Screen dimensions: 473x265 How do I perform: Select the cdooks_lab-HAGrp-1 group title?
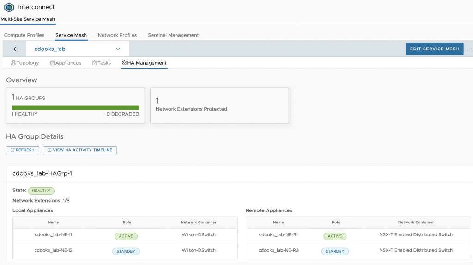(x=42, y=173)
